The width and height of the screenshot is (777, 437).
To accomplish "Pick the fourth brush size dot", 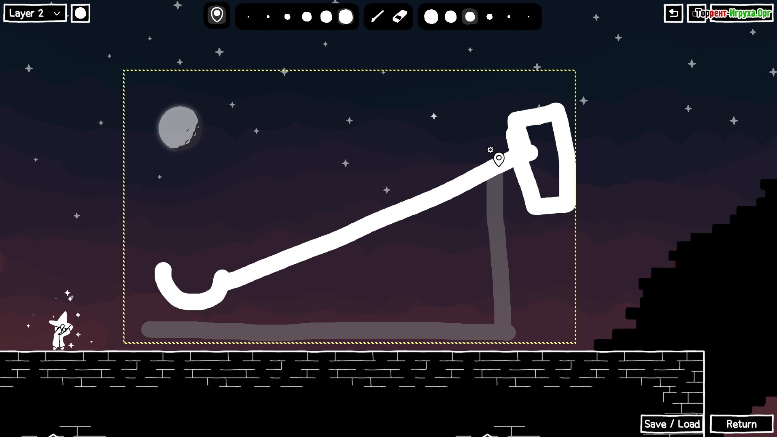I will point(307,17).
